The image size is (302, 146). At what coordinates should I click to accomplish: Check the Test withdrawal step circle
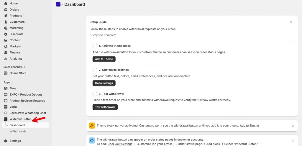[95, 94]
